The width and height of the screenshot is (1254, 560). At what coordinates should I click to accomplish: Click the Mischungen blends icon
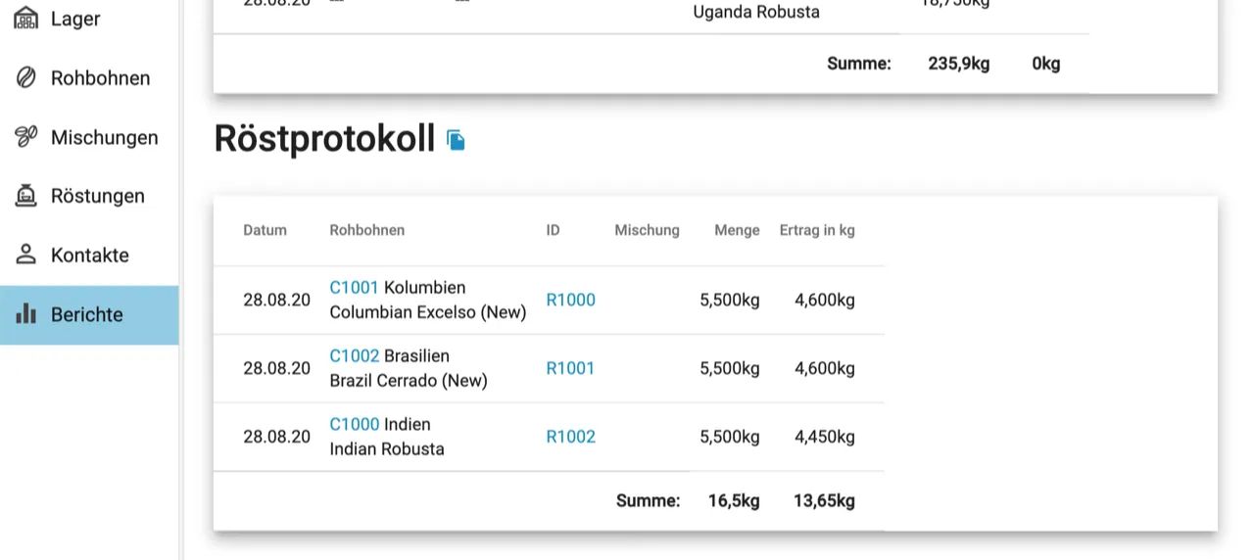click(26, 137)
